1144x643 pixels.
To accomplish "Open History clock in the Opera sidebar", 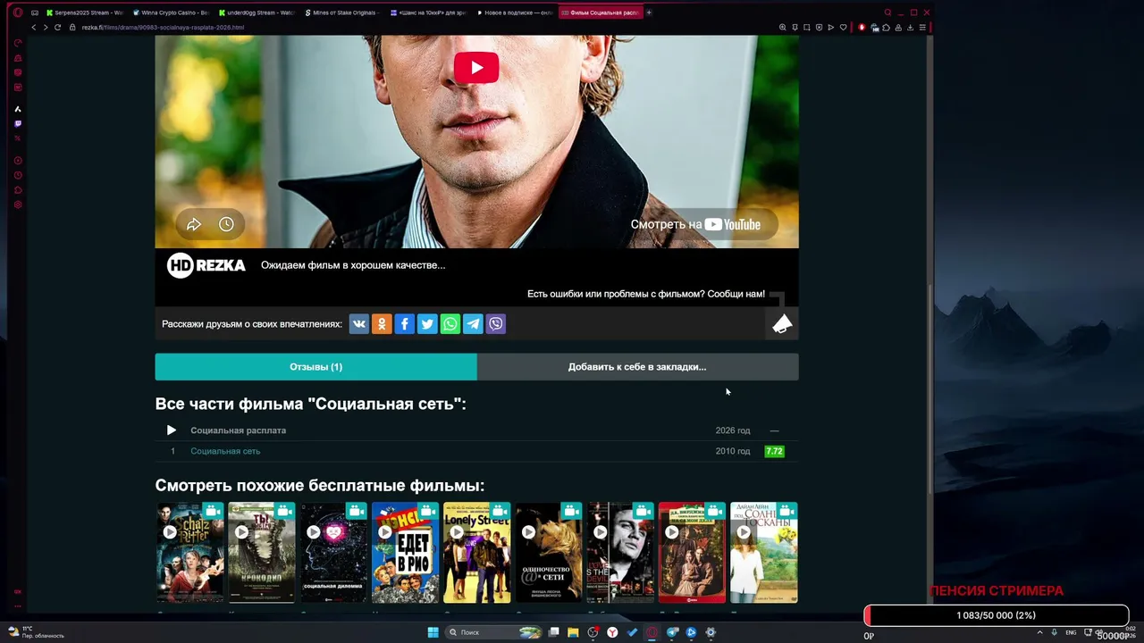I will (18, 175).
